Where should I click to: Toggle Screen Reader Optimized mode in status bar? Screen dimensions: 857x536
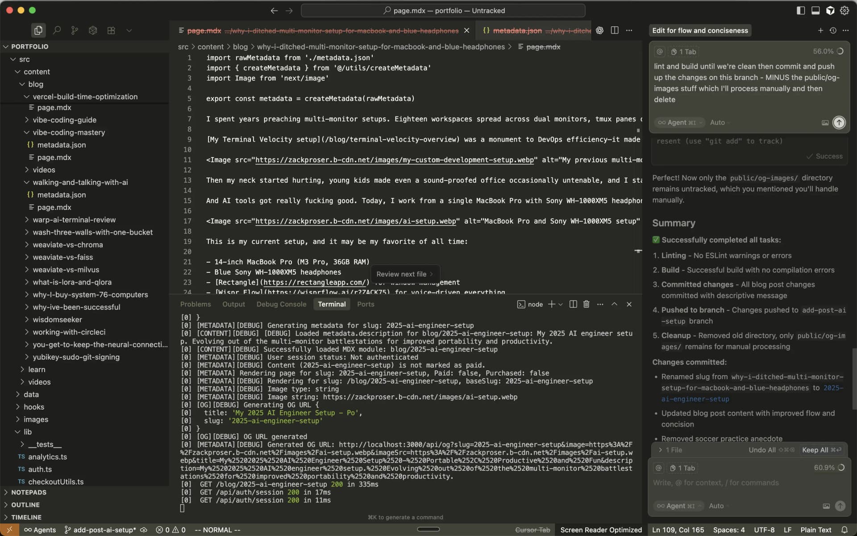[x=601, y=529]
